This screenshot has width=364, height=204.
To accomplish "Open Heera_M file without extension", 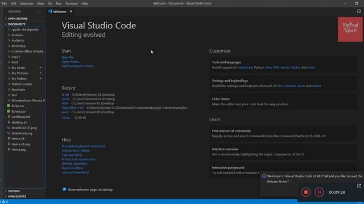I will click(18, 138).
